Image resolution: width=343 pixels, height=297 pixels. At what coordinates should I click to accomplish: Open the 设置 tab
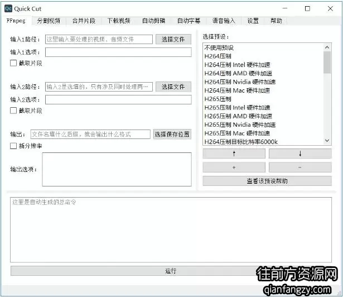[253, 21]
